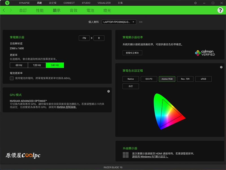This screenshot has height=170, width=226.
Task: Click the 目前解析度 label
Action: pos(16,44)
